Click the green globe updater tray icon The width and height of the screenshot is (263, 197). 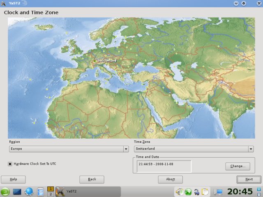(x=188, y=192)
